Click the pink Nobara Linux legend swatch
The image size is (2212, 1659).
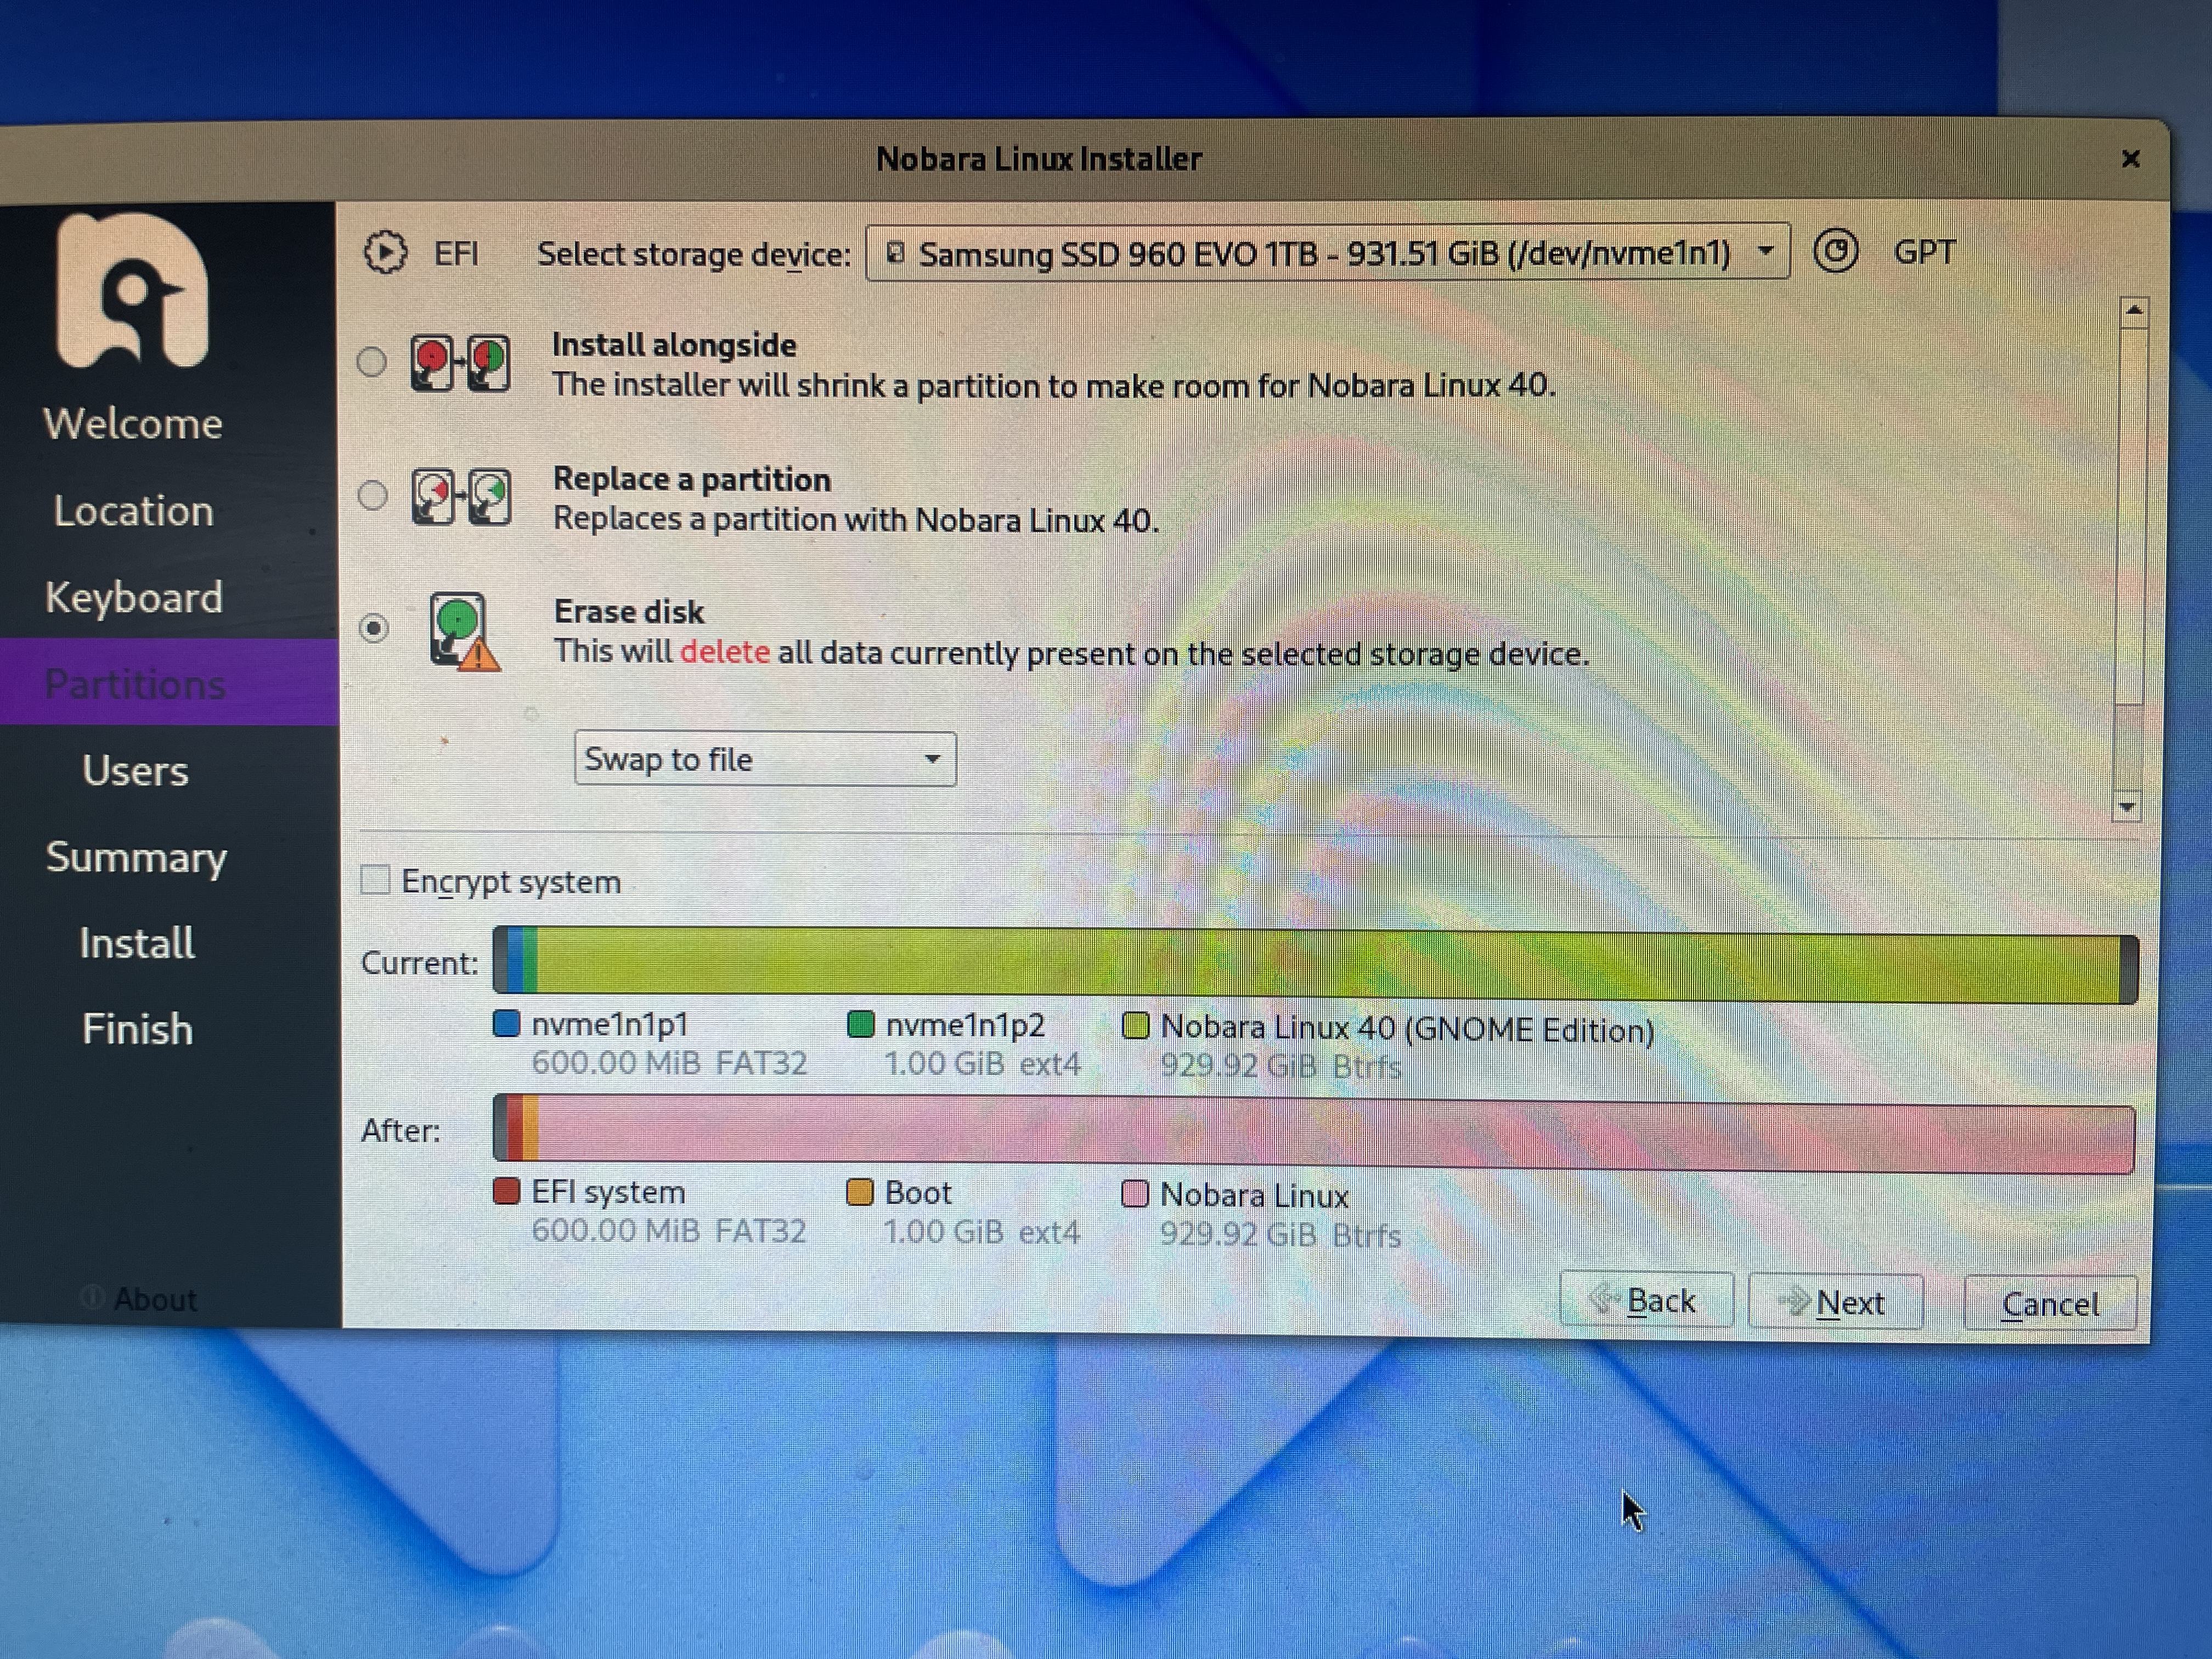coord(1135,1194)
